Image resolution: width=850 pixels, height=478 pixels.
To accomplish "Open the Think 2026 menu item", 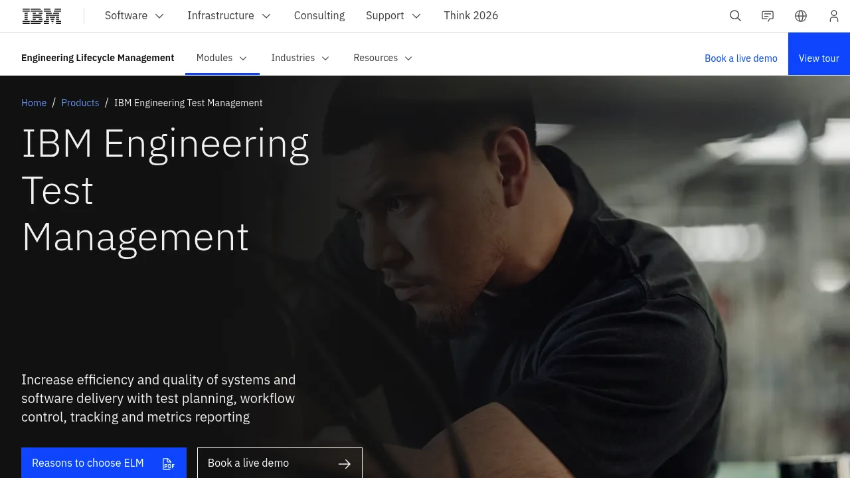I will coord(471,16).
